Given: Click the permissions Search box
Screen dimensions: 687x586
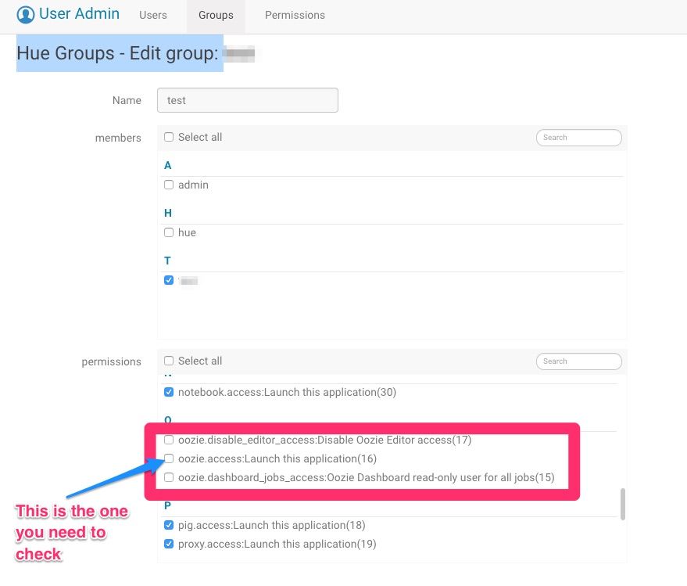Looking at the screenshot, I should (579, 361).
